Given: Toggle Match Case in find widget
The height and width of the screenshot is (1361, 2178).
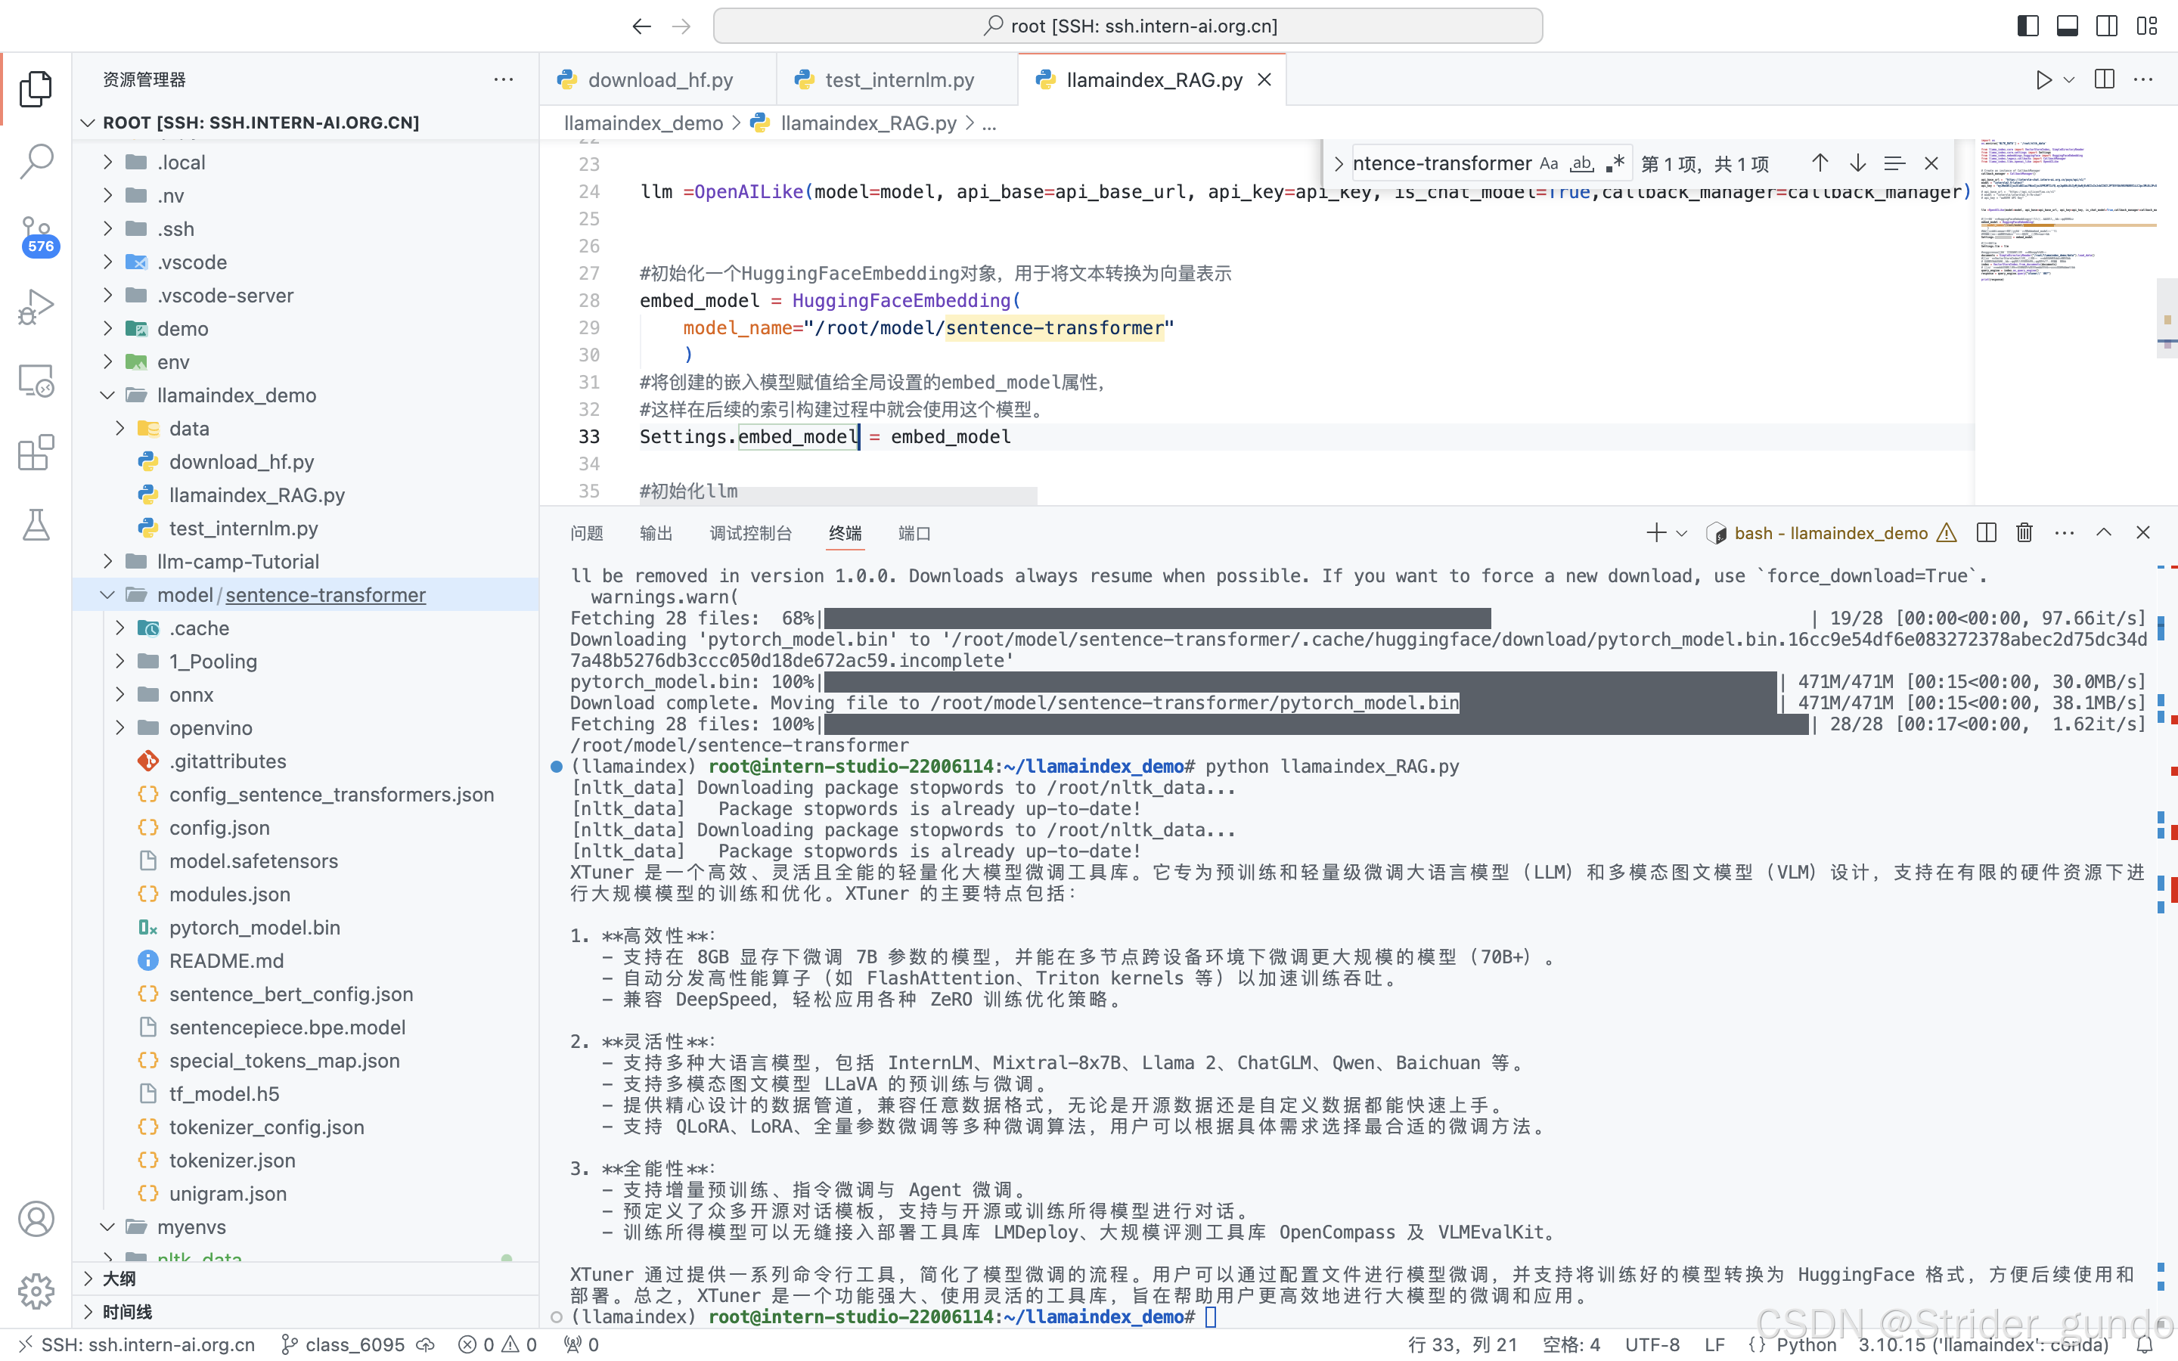Looking at the screenshot, I should 1548,164.
